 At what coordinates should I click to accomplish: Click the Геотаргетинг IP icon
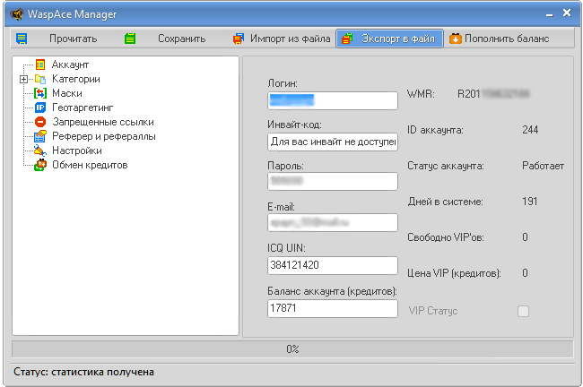coord(39,107)
